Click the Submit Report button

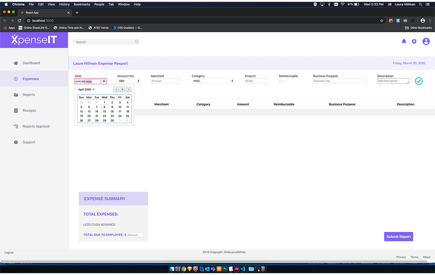point(398,237)
